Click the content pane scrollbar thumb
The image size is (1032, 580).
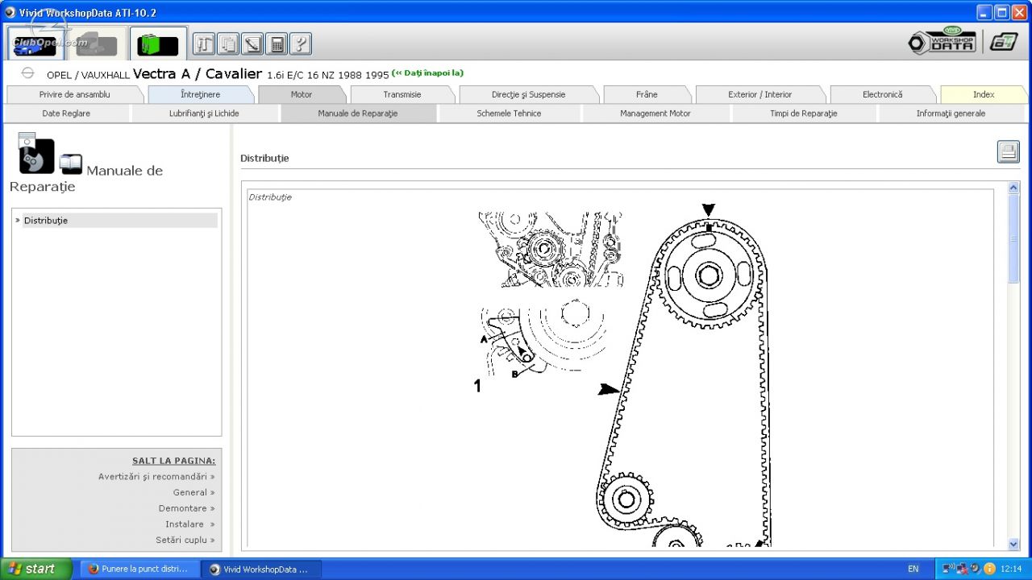pyautogui.click(x=1013, y=238)
